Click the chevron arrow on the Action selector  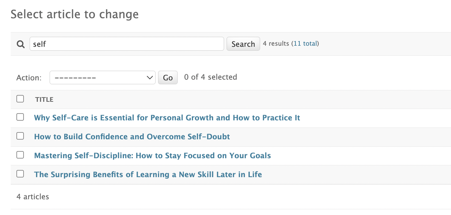149,77
